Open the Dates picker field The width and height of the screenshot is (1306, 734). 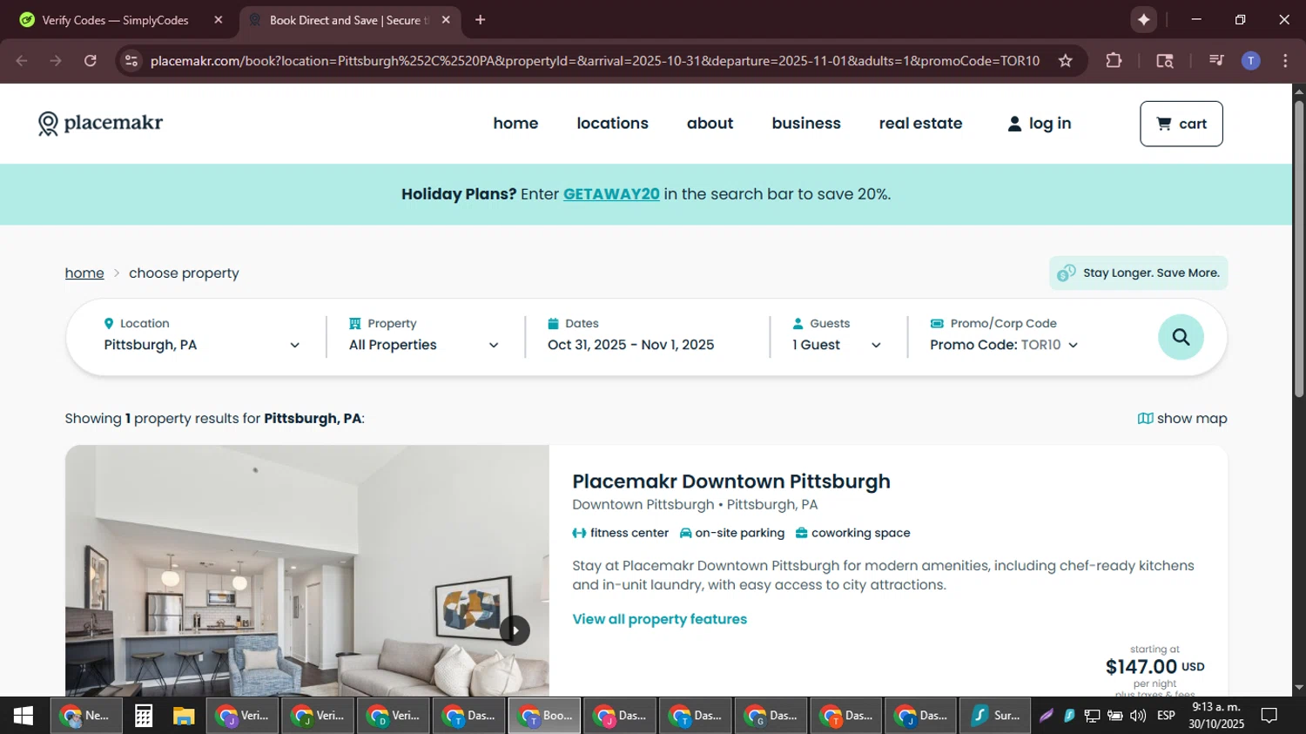[x=631, y=336]
